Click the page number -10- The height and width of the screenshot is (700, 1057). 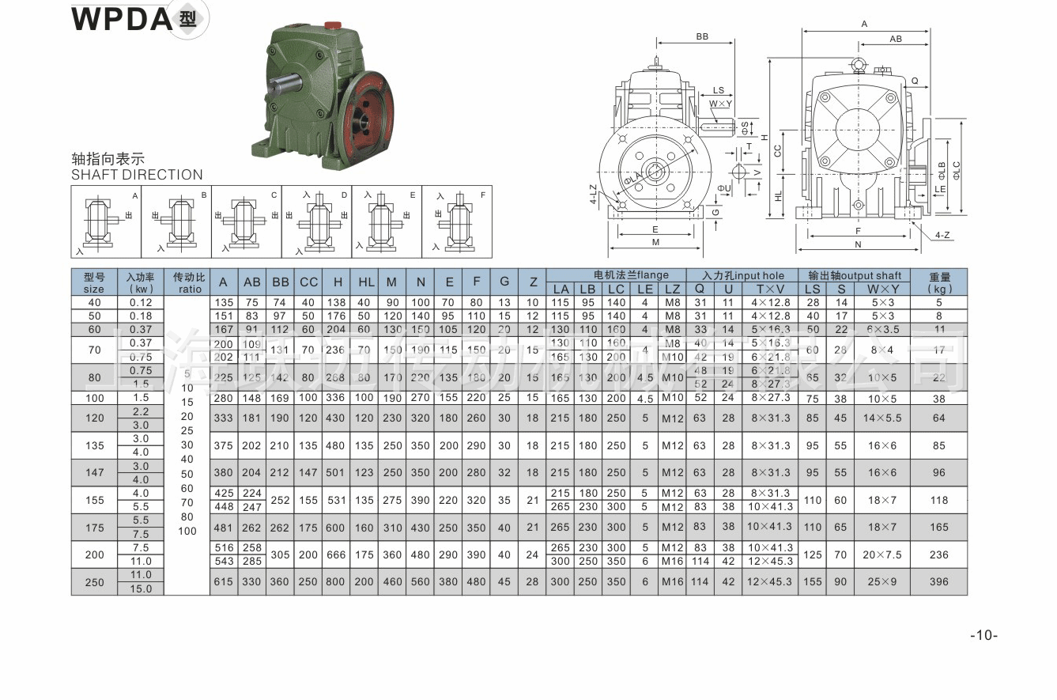point(984,635)
